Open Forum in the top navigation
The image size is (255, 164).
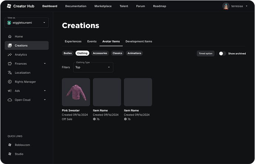(140, 6)
